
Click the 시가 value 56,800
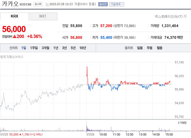76,37
